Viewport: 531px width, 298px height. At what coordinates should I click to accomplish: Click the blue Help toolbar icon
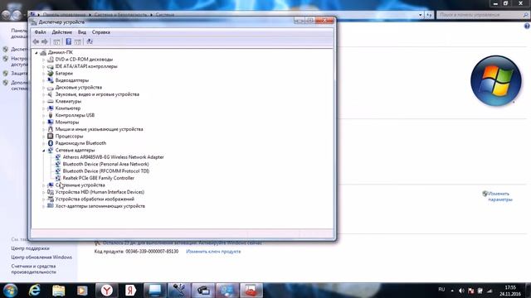coord(68,41)
